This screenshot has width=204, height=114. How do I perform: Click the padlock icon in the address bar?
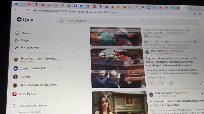pos(35,11)
